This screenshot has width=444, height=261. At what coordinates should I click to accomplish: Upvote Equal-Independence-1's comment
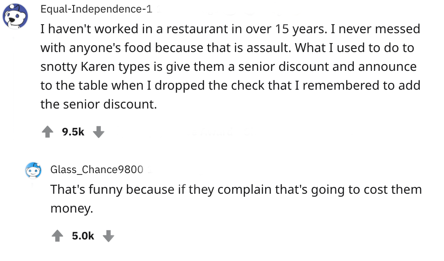47,132
